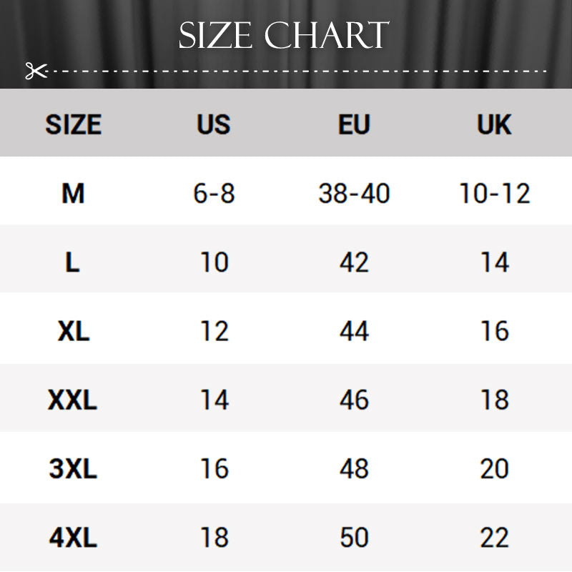The width and height of the screenshot is (572, 572).
Task: Click the scissors icon
Action: pyautogui.click(x=36, y=71)
